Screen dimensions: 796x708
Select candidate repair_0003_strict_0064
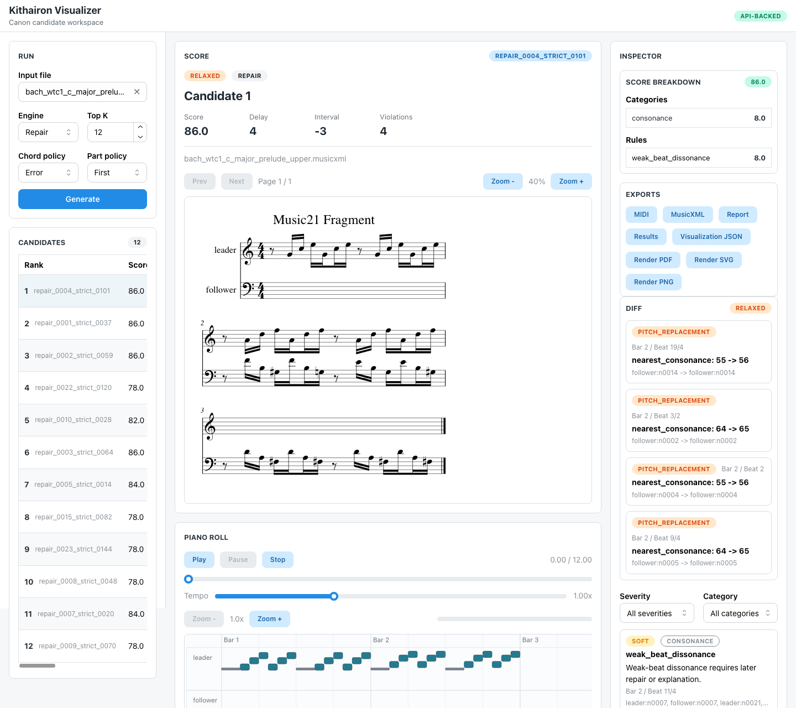[x=83, y=452]
